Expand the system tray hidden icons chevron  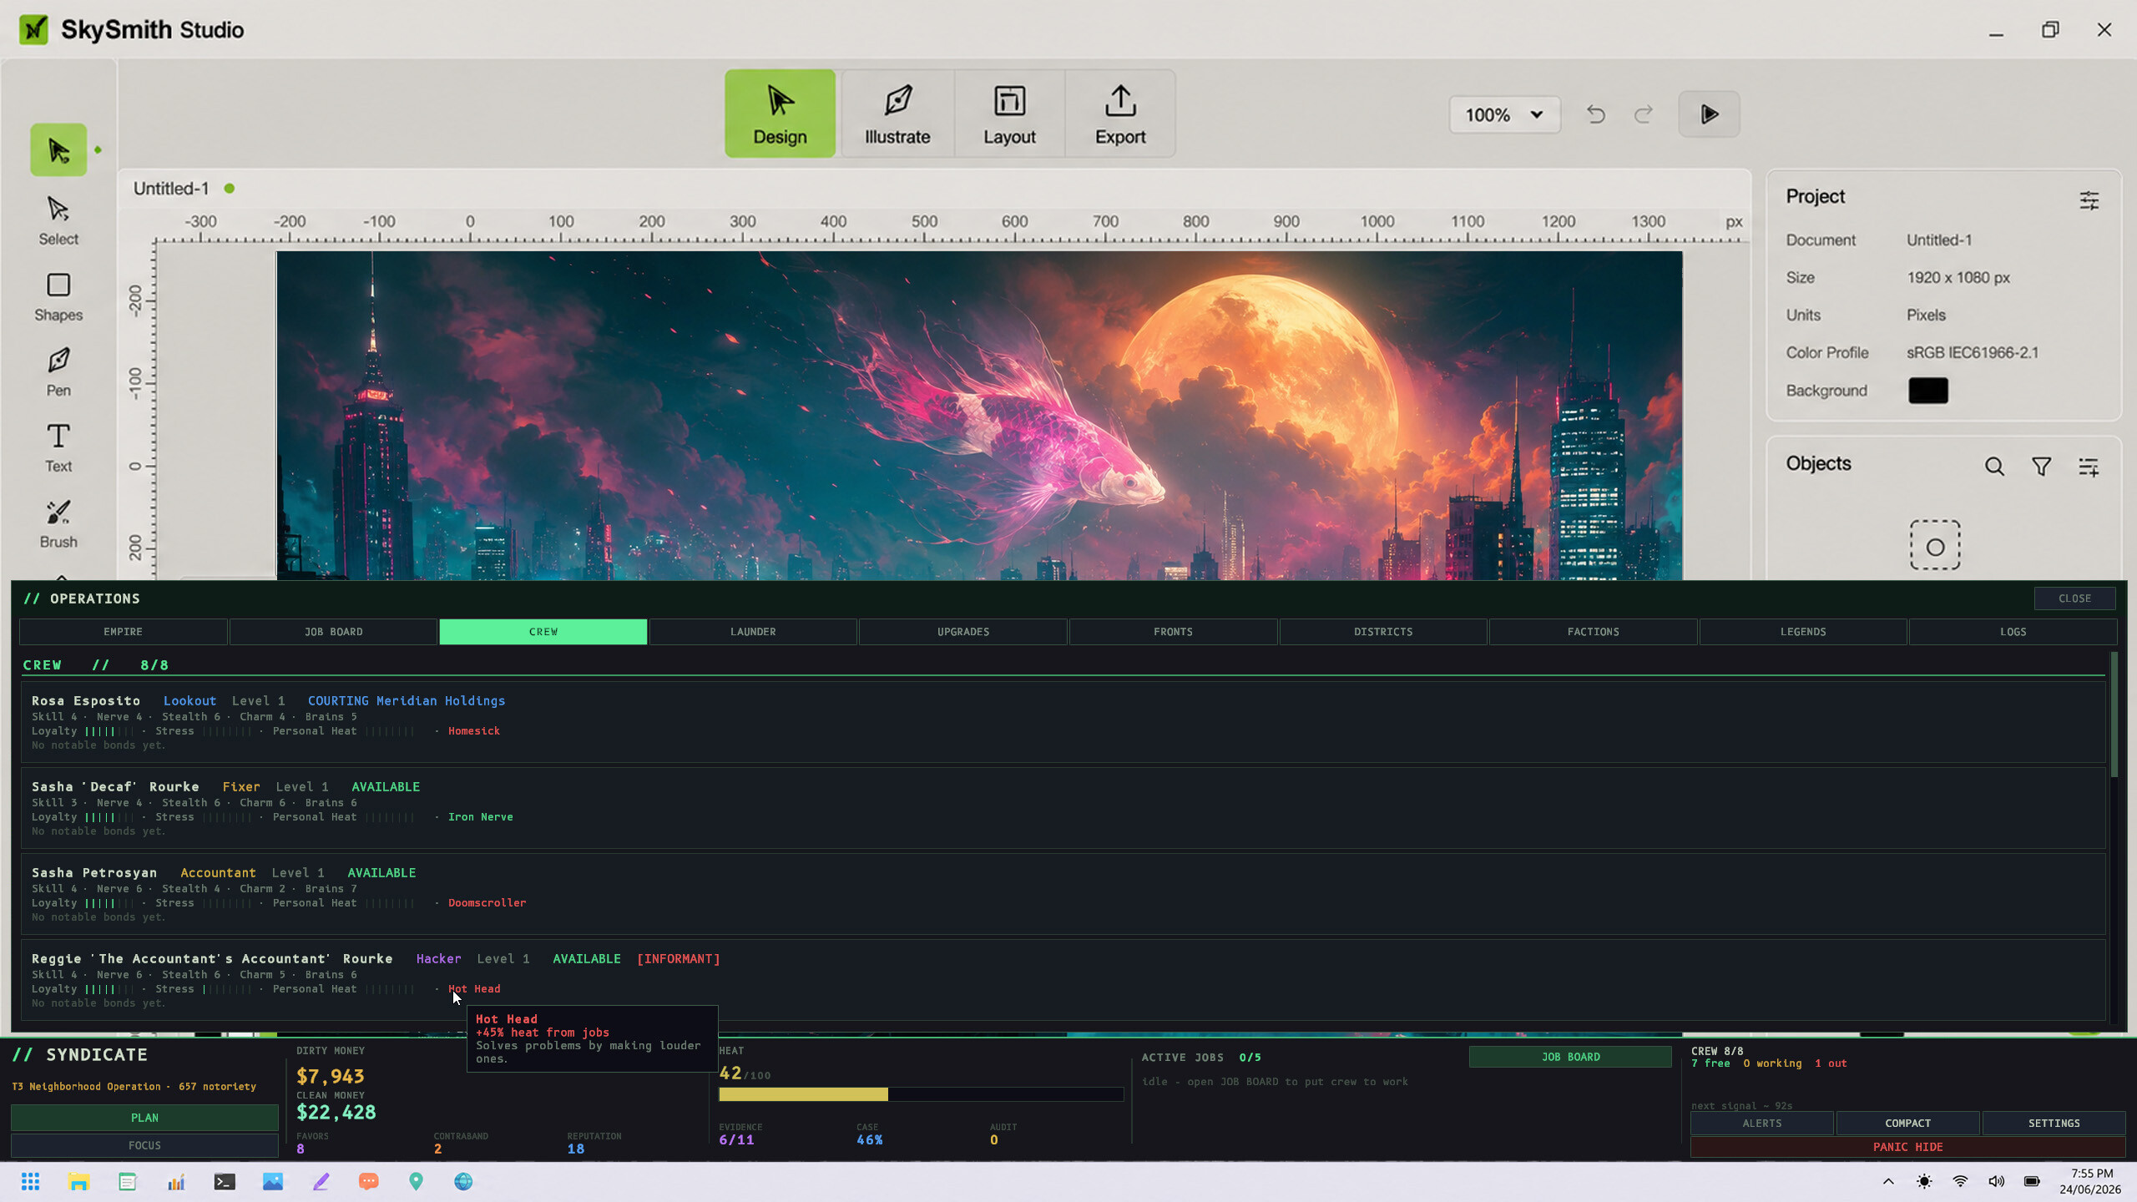tap(1888, 1181)
